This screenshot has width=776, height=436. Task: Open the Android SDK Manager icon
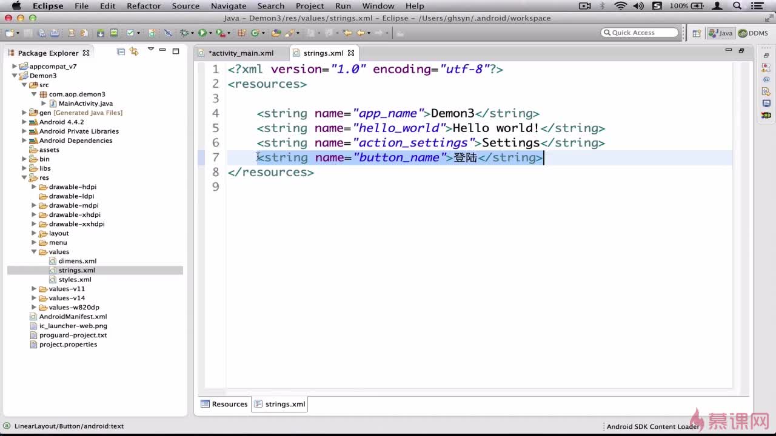pos(101,33)
